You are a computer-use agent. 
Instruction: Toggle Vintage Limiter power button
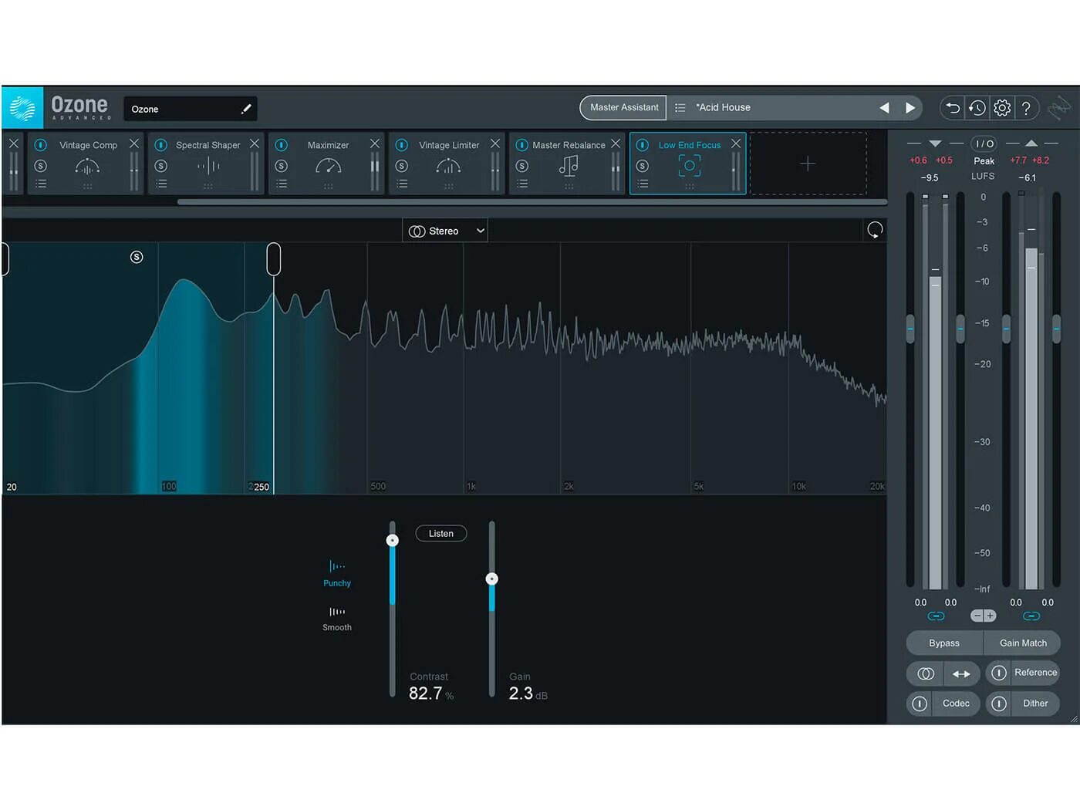tap(402, 145)
